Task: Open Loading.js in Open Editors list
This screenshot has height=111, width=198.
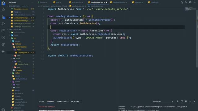Action: click(21, 27)
